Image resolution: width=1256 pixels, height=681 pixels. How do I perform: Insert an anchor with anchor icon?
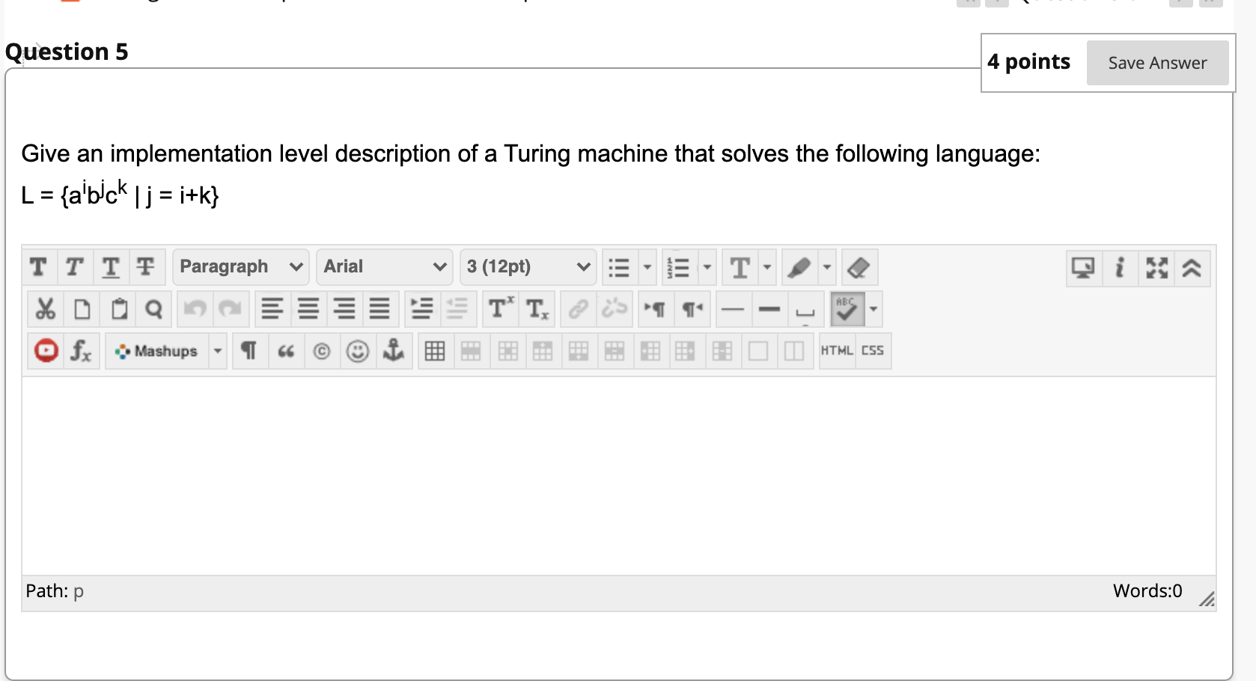pos(393,350)
